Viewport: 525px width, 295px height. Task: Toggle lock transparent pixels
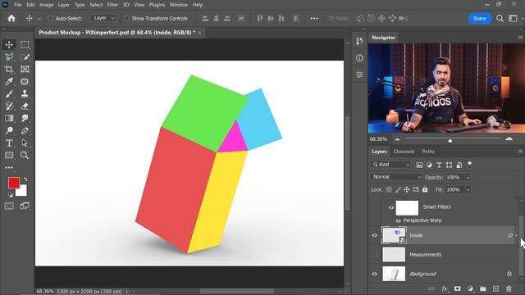pyautogui.click(x=389, y=189)
